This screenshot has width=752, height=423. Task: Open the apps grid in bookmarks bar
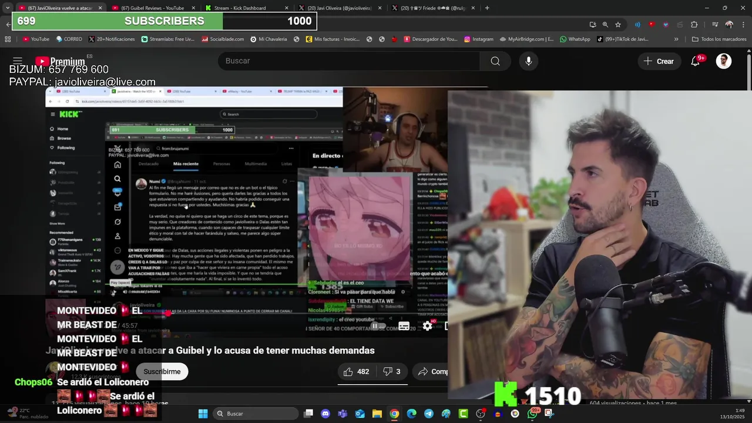(x=8, y=39)
